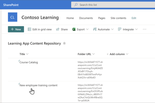Expand the Integrate dropdown chevron
Viewport: 155px width, 103px height.
(136, 29)
